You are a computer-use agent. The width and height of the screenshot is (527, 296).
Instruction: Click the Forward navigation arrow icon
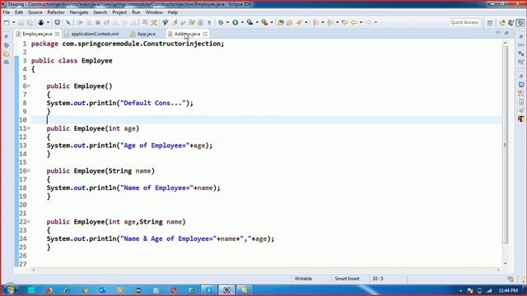point(368,22)
